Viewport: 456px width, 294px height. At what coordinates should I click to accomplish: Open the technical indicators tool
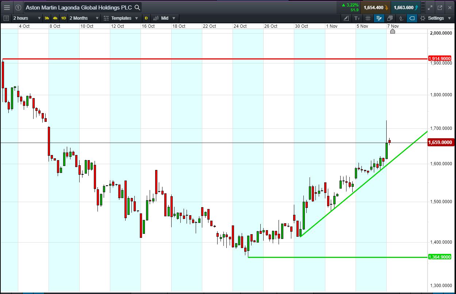pos(346,18)
